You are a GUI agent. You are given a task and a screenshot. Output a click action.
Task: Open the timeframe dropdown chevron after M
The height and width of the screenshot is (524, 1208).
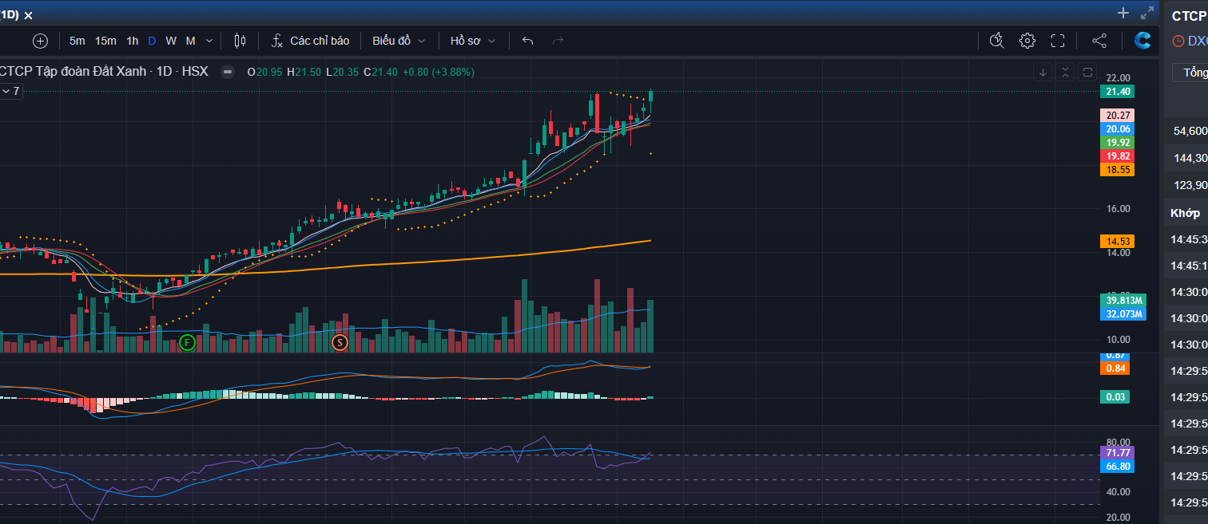209,41
